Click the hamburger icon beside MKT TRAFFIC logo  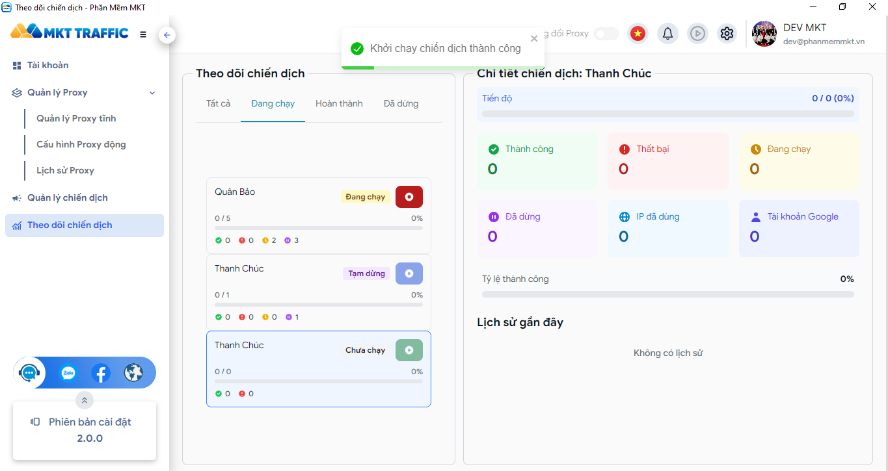pos(142,35)
